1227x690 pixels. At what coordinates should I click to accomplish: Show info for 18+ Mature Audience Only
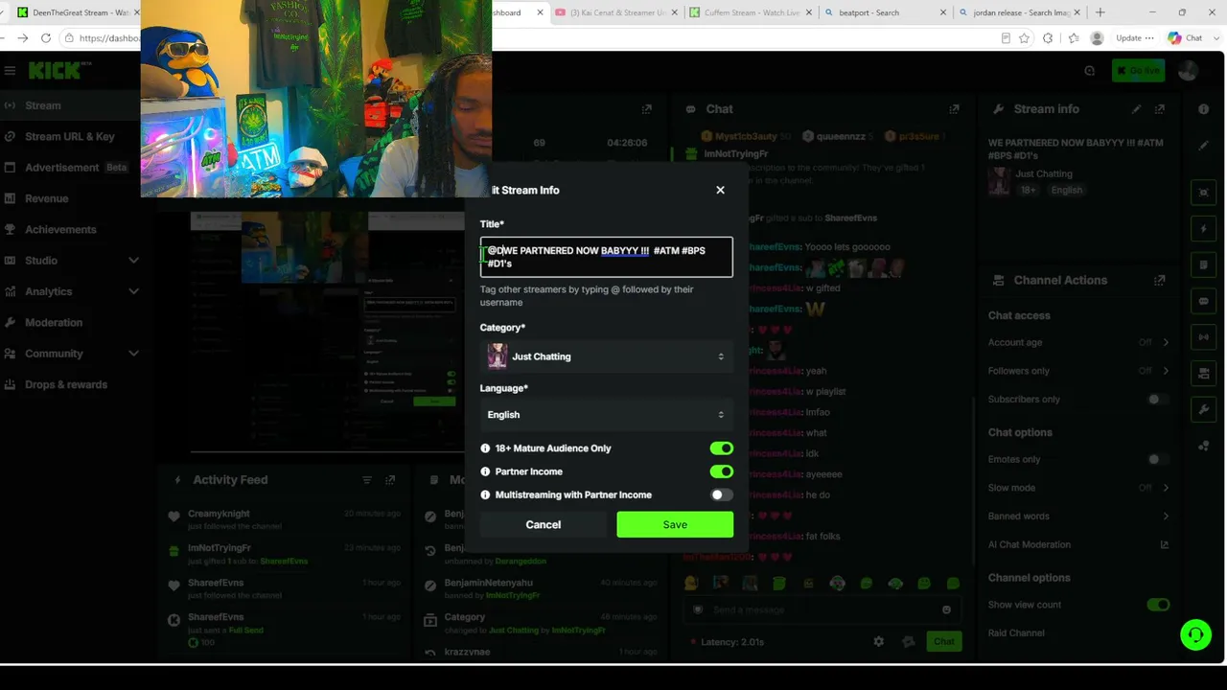pyautogui.click(x=485, y=448)
